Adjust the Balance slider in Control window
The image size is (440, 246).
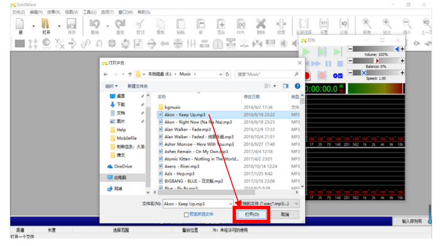pos(376,61)
